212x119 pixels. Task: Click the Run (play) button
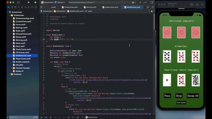(29, 2)
